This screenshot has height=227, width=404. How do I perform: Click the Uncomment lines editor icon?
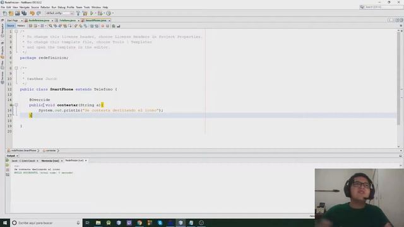tap(119, 26)
